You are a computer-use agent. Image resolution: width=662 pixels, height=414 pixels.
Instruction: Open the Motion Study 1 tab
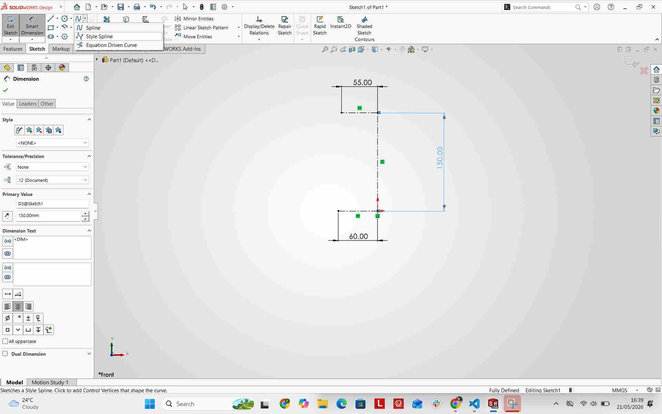tap(50, 382)
